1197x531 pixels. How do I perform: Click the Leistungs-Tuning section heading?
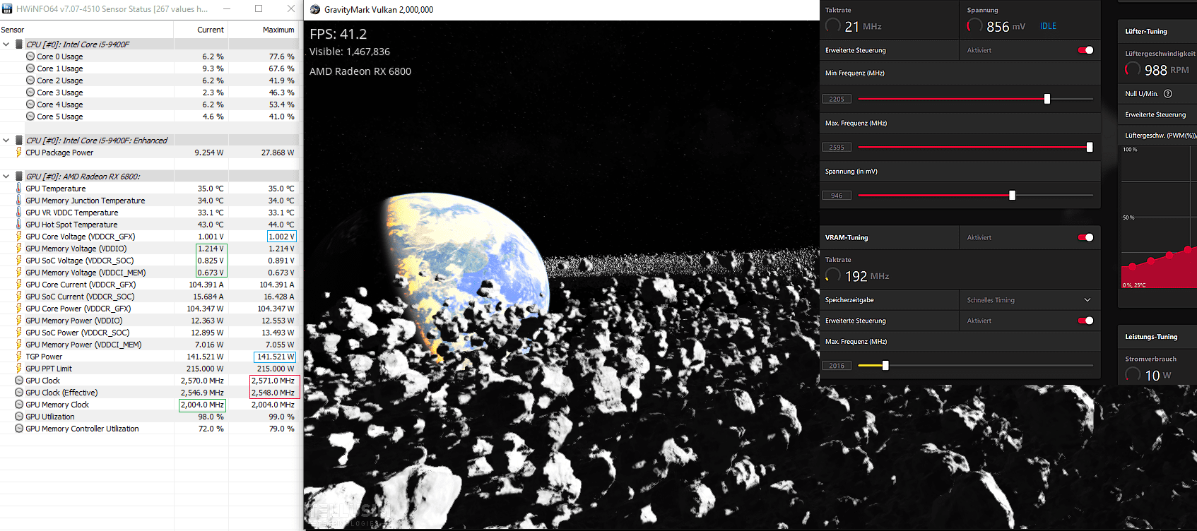1151,337
